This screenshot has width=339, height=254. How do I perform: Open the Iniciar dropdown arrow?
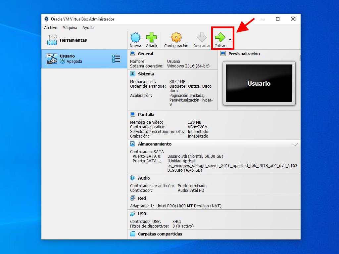click(x=230, y=40)
